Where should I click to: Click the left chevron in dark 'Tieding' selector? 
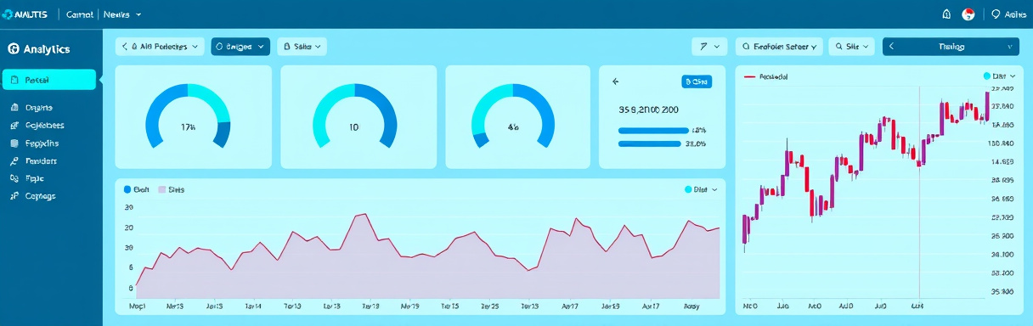point(892,47)
